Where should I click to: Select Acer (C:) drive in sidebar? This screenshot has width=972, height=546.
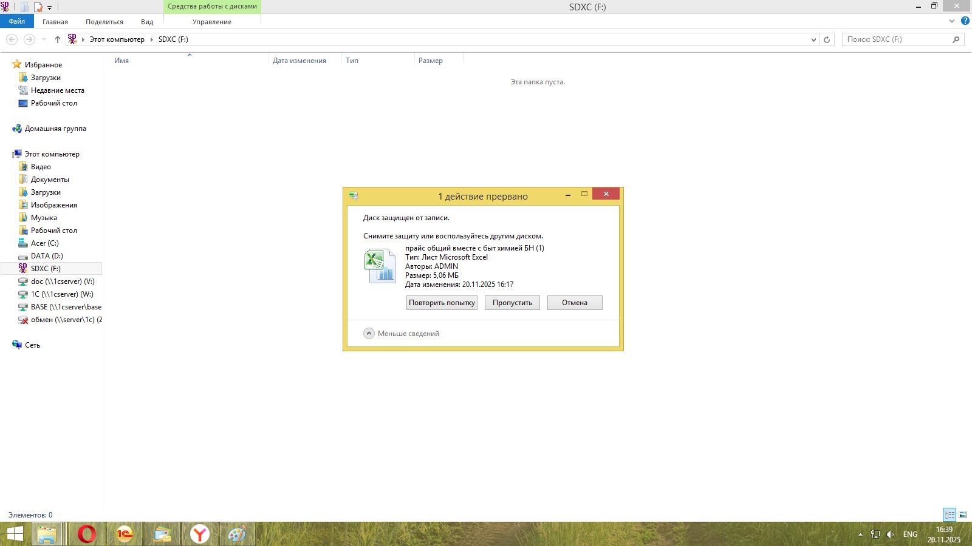pos(44,243)
